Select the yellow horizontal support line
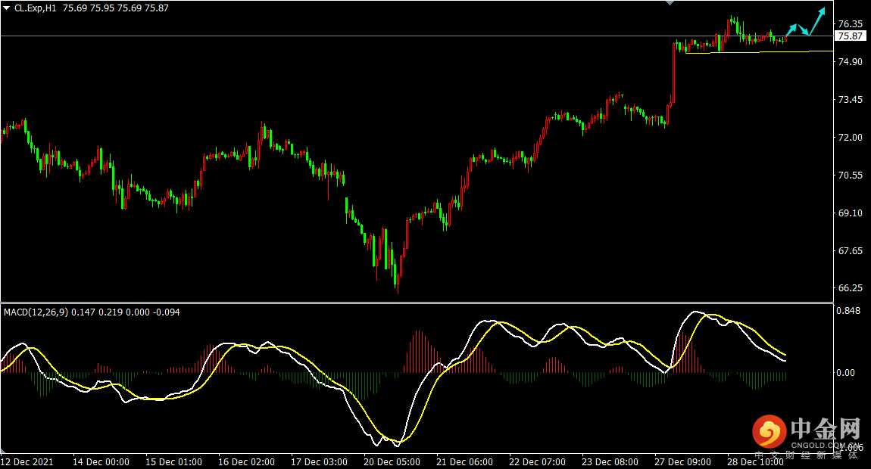 pos(760,52)
